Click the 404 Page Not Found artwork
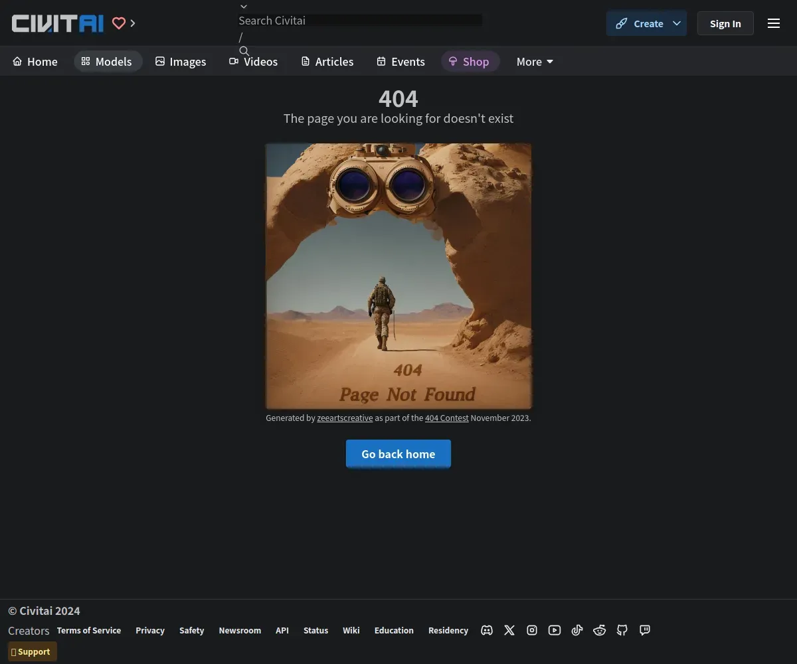797x664 pixels. click(398, 276)
